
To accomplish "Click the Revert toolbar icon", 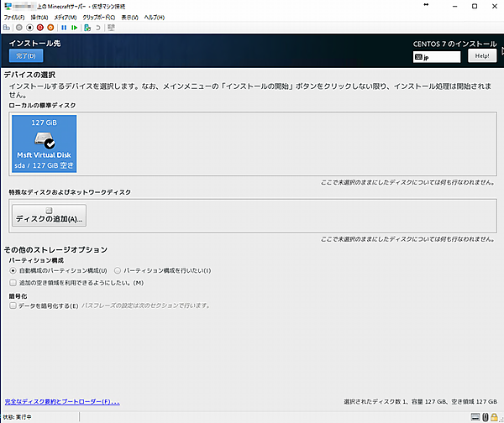I will click(x=99, y=27).
